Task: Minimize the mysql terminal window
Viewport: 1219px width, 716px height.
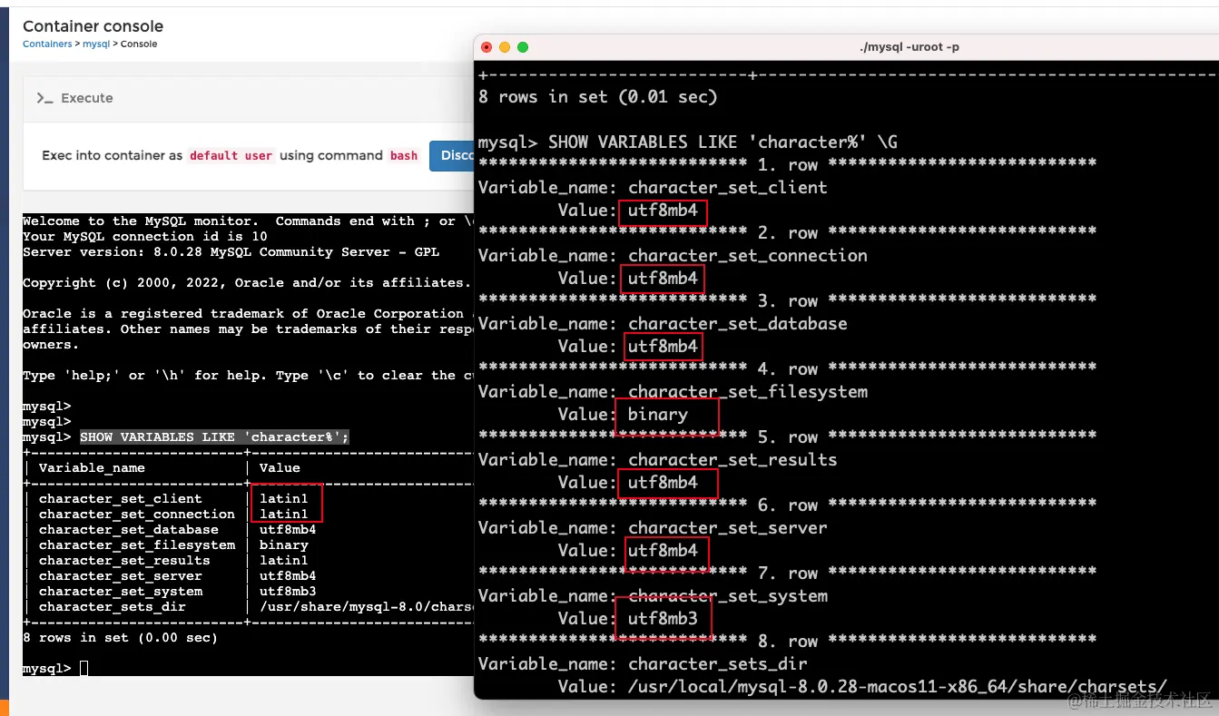Action: 505,47
